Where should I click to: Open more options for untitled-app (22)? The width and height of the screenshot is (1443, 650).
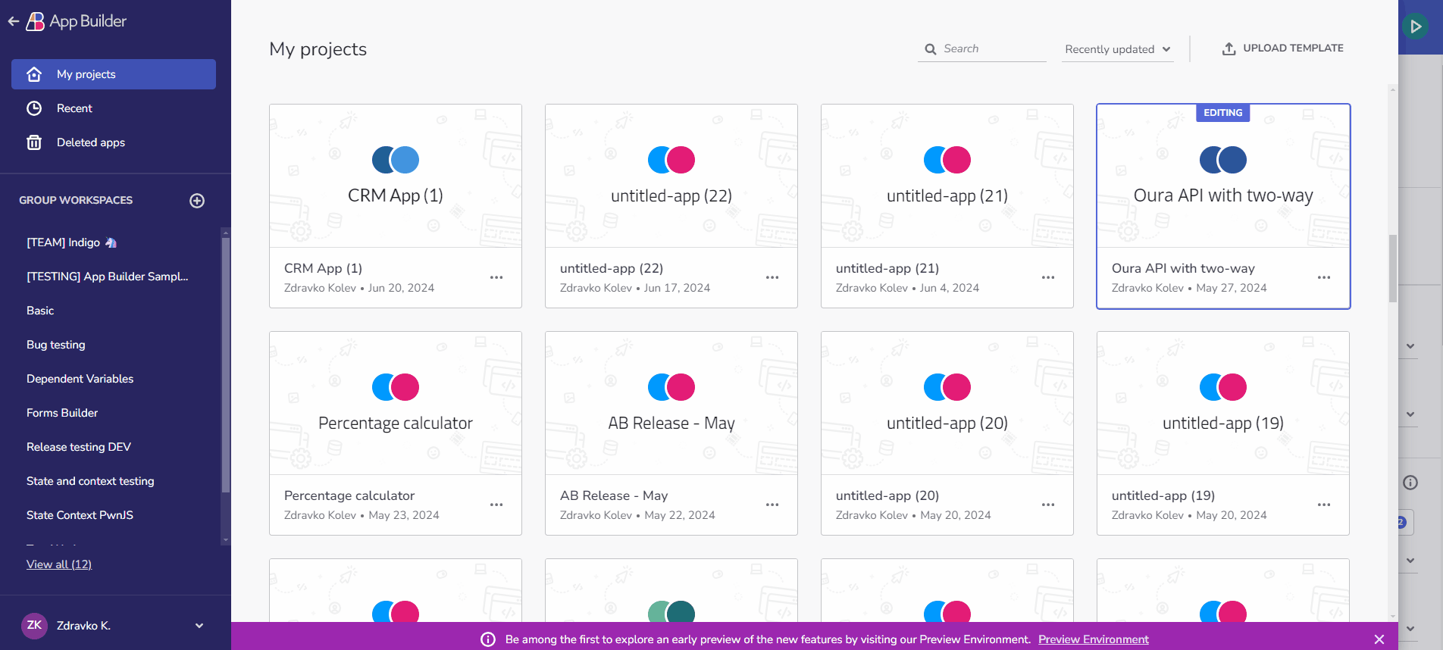point(772,277)
